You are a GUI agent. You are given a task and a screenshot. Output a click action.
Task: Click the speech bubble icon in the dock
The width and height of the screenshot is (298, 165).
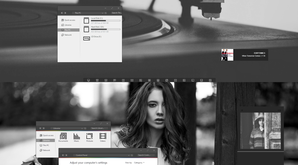[115, 80]
